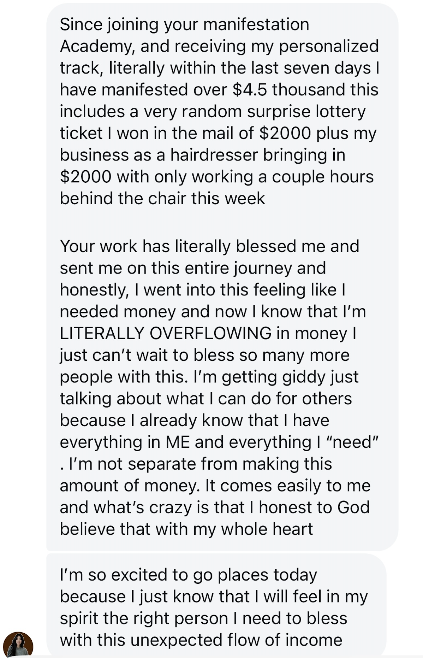
Task: Click the words "LITERALLY OVERFLOWING"
Action: pyautogui.click(x=166, y=333)
